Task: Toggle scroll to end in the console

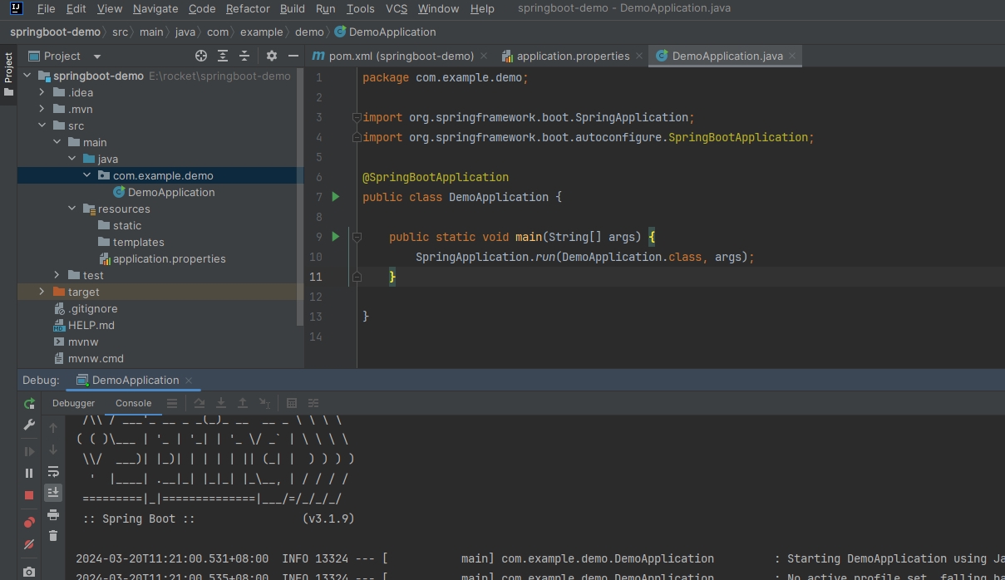Action: point(53,492)
